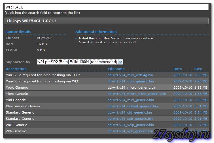Viewport: 214px width, 143px height.
Task: Select 'Mini-Build required for initial flashing via TFTP'
Action: [43, 75]
